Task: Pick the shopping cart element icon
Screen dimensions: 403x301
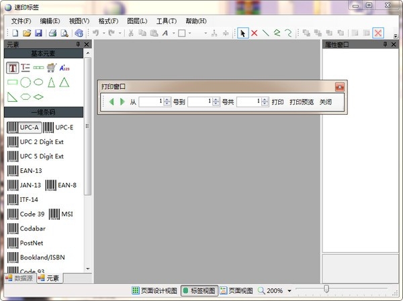Action: tap(51, 67)
